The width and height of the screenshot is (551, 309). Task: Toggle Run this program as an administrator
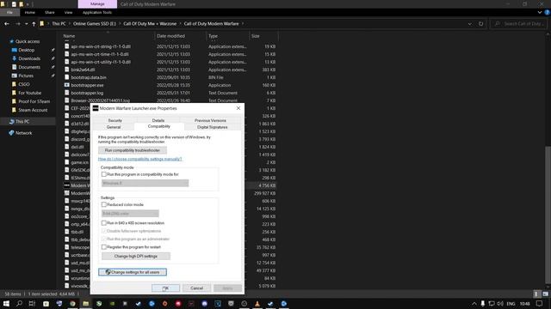point(103,239)
